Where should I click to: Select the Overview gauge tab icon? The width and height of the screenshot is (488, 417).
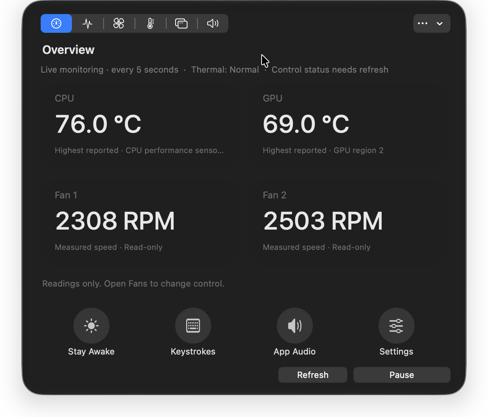[x=56, y=23]
